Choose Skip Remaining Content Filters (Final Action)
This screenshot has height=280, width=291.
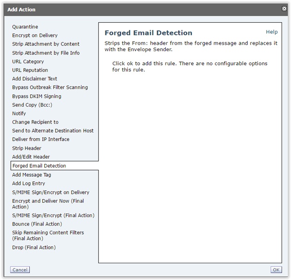click(48, 235)
